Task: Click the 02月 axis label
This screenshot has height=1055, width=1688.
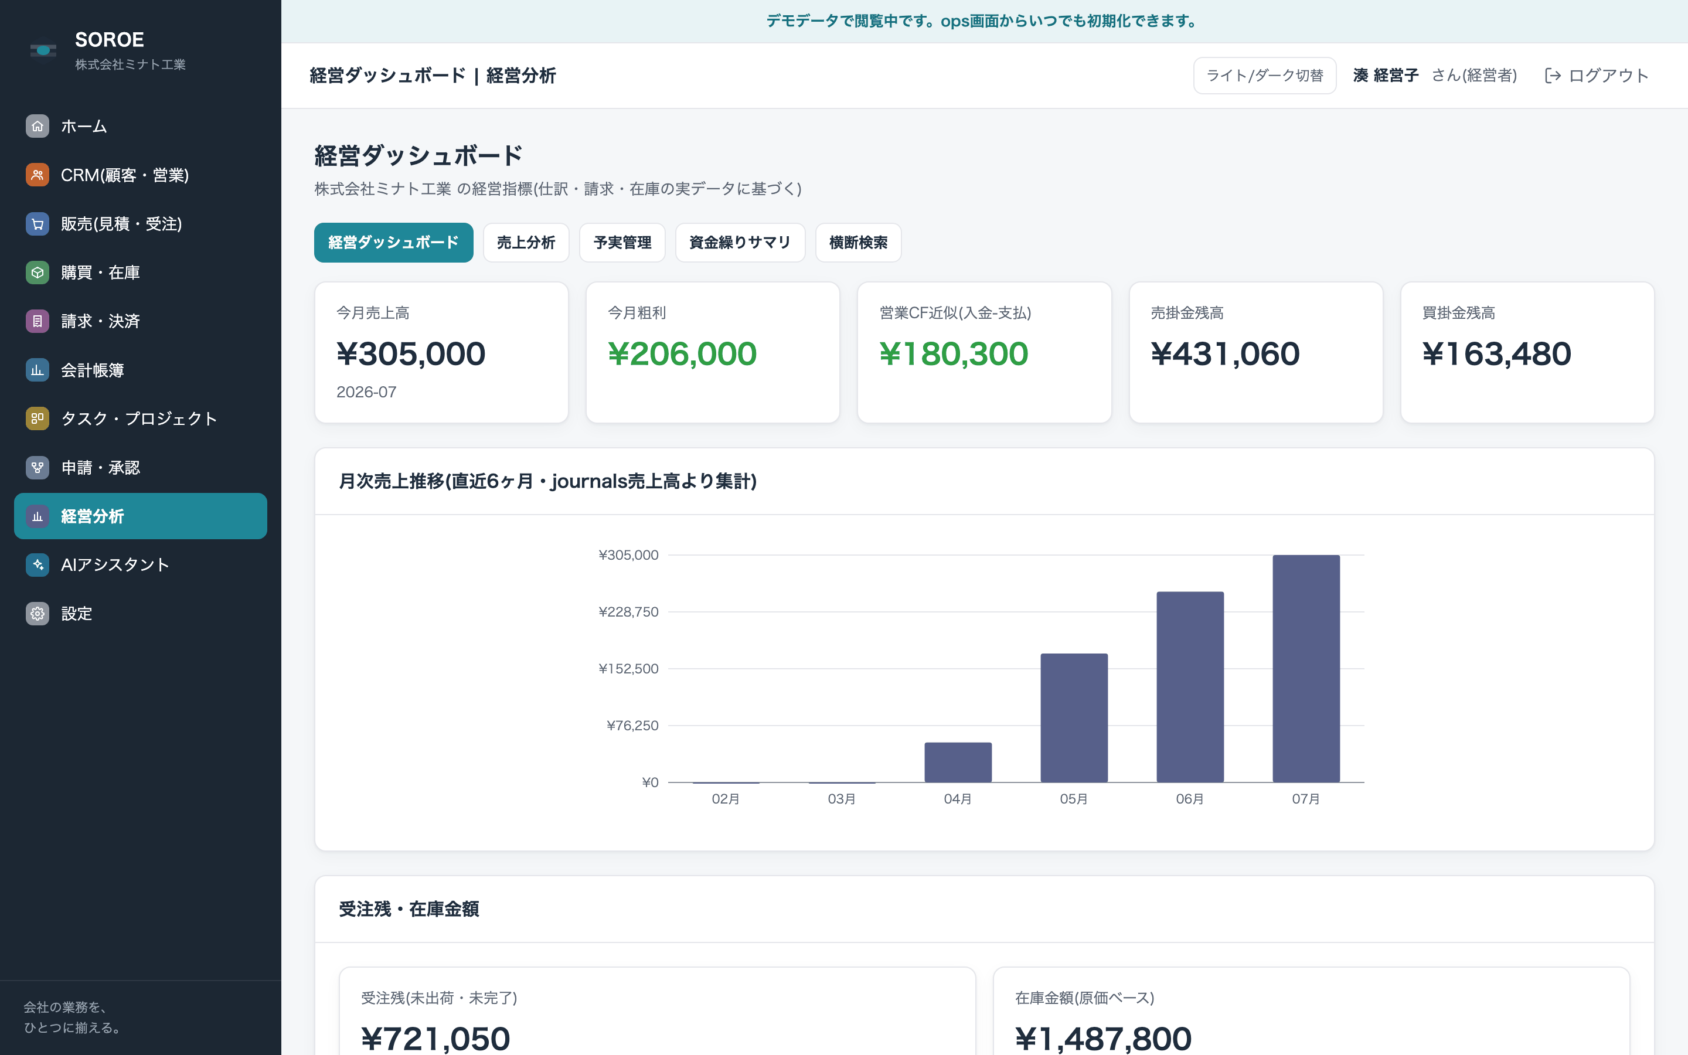Action: (726, 799)
